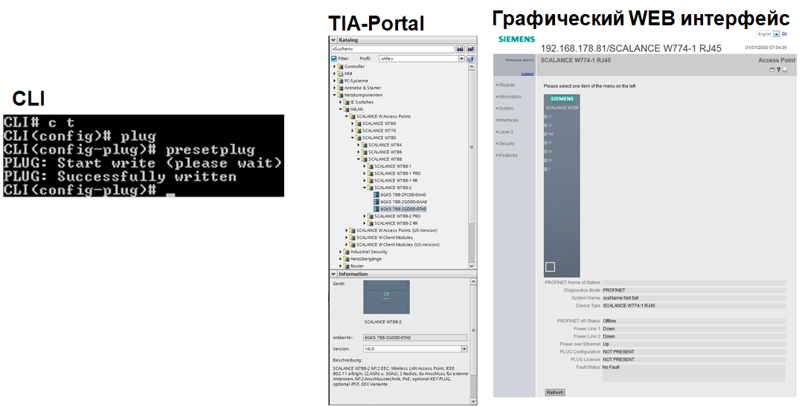Select SCALANCE W788-2 RR tree item
Screen dimensions: 805x407
pyautogui.click(x=396, y=224)
